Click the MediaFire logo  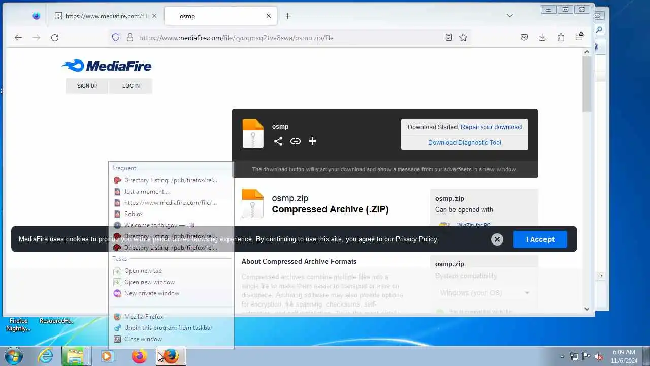pyautogui.click(x=107, y=66)
